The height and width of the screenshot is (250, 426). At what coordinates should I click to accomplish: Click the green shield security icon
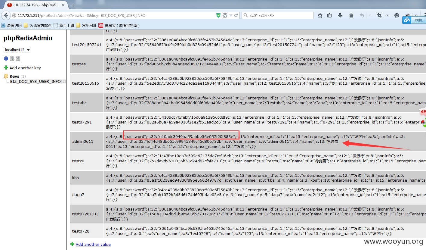pos(218,15)
